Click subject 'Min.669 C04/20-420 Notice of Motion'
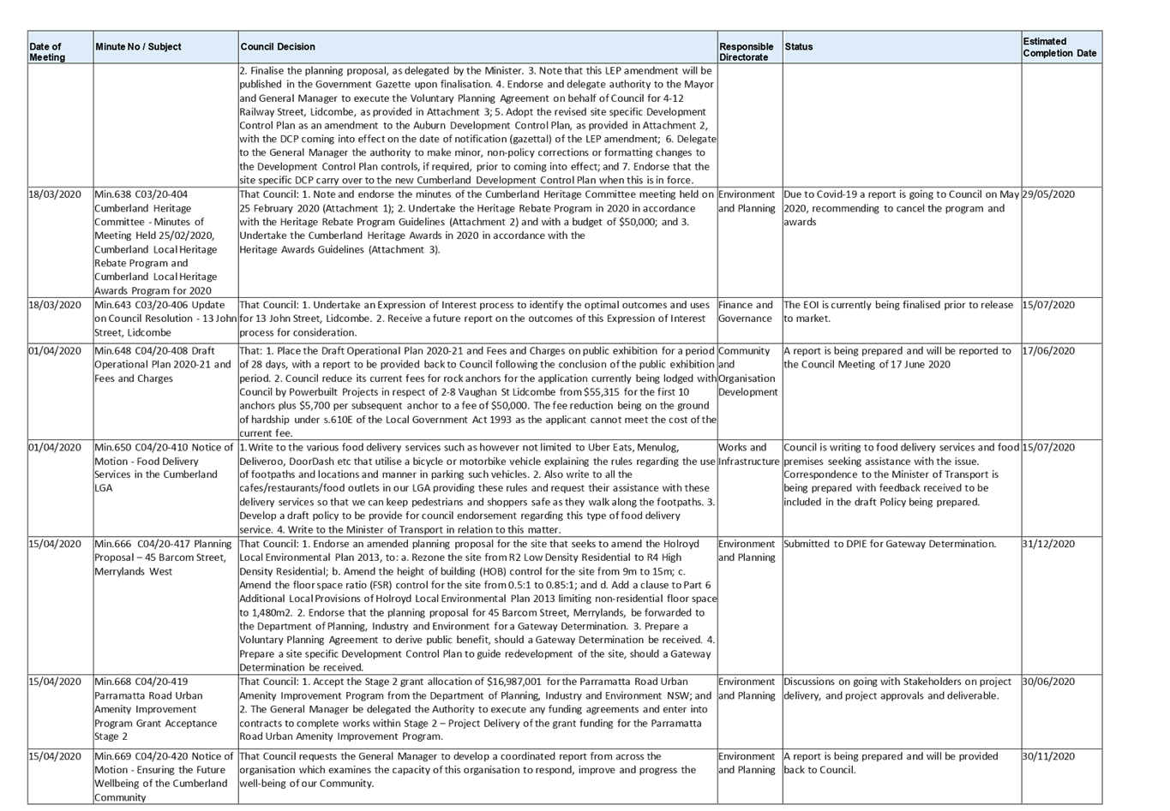1170x811 pixels. tap(164, 778)
